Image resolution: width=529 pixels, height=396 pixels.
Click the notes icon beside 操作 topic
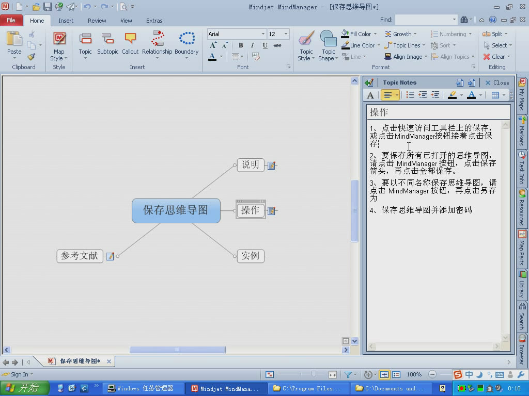pyautogui.click(x=272, y=211)
